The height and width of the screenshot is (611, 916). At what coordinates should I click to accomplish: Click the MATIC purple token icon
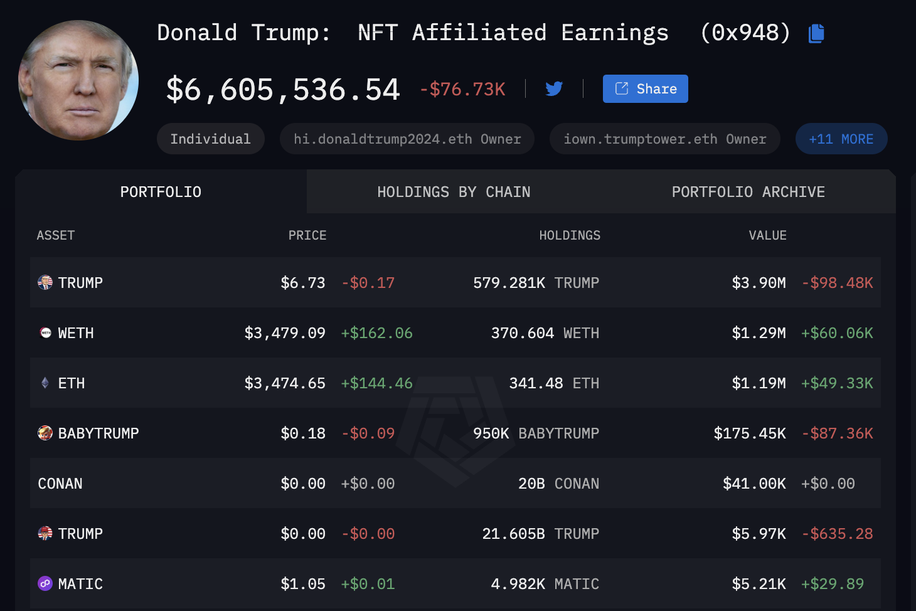[45, 584]
